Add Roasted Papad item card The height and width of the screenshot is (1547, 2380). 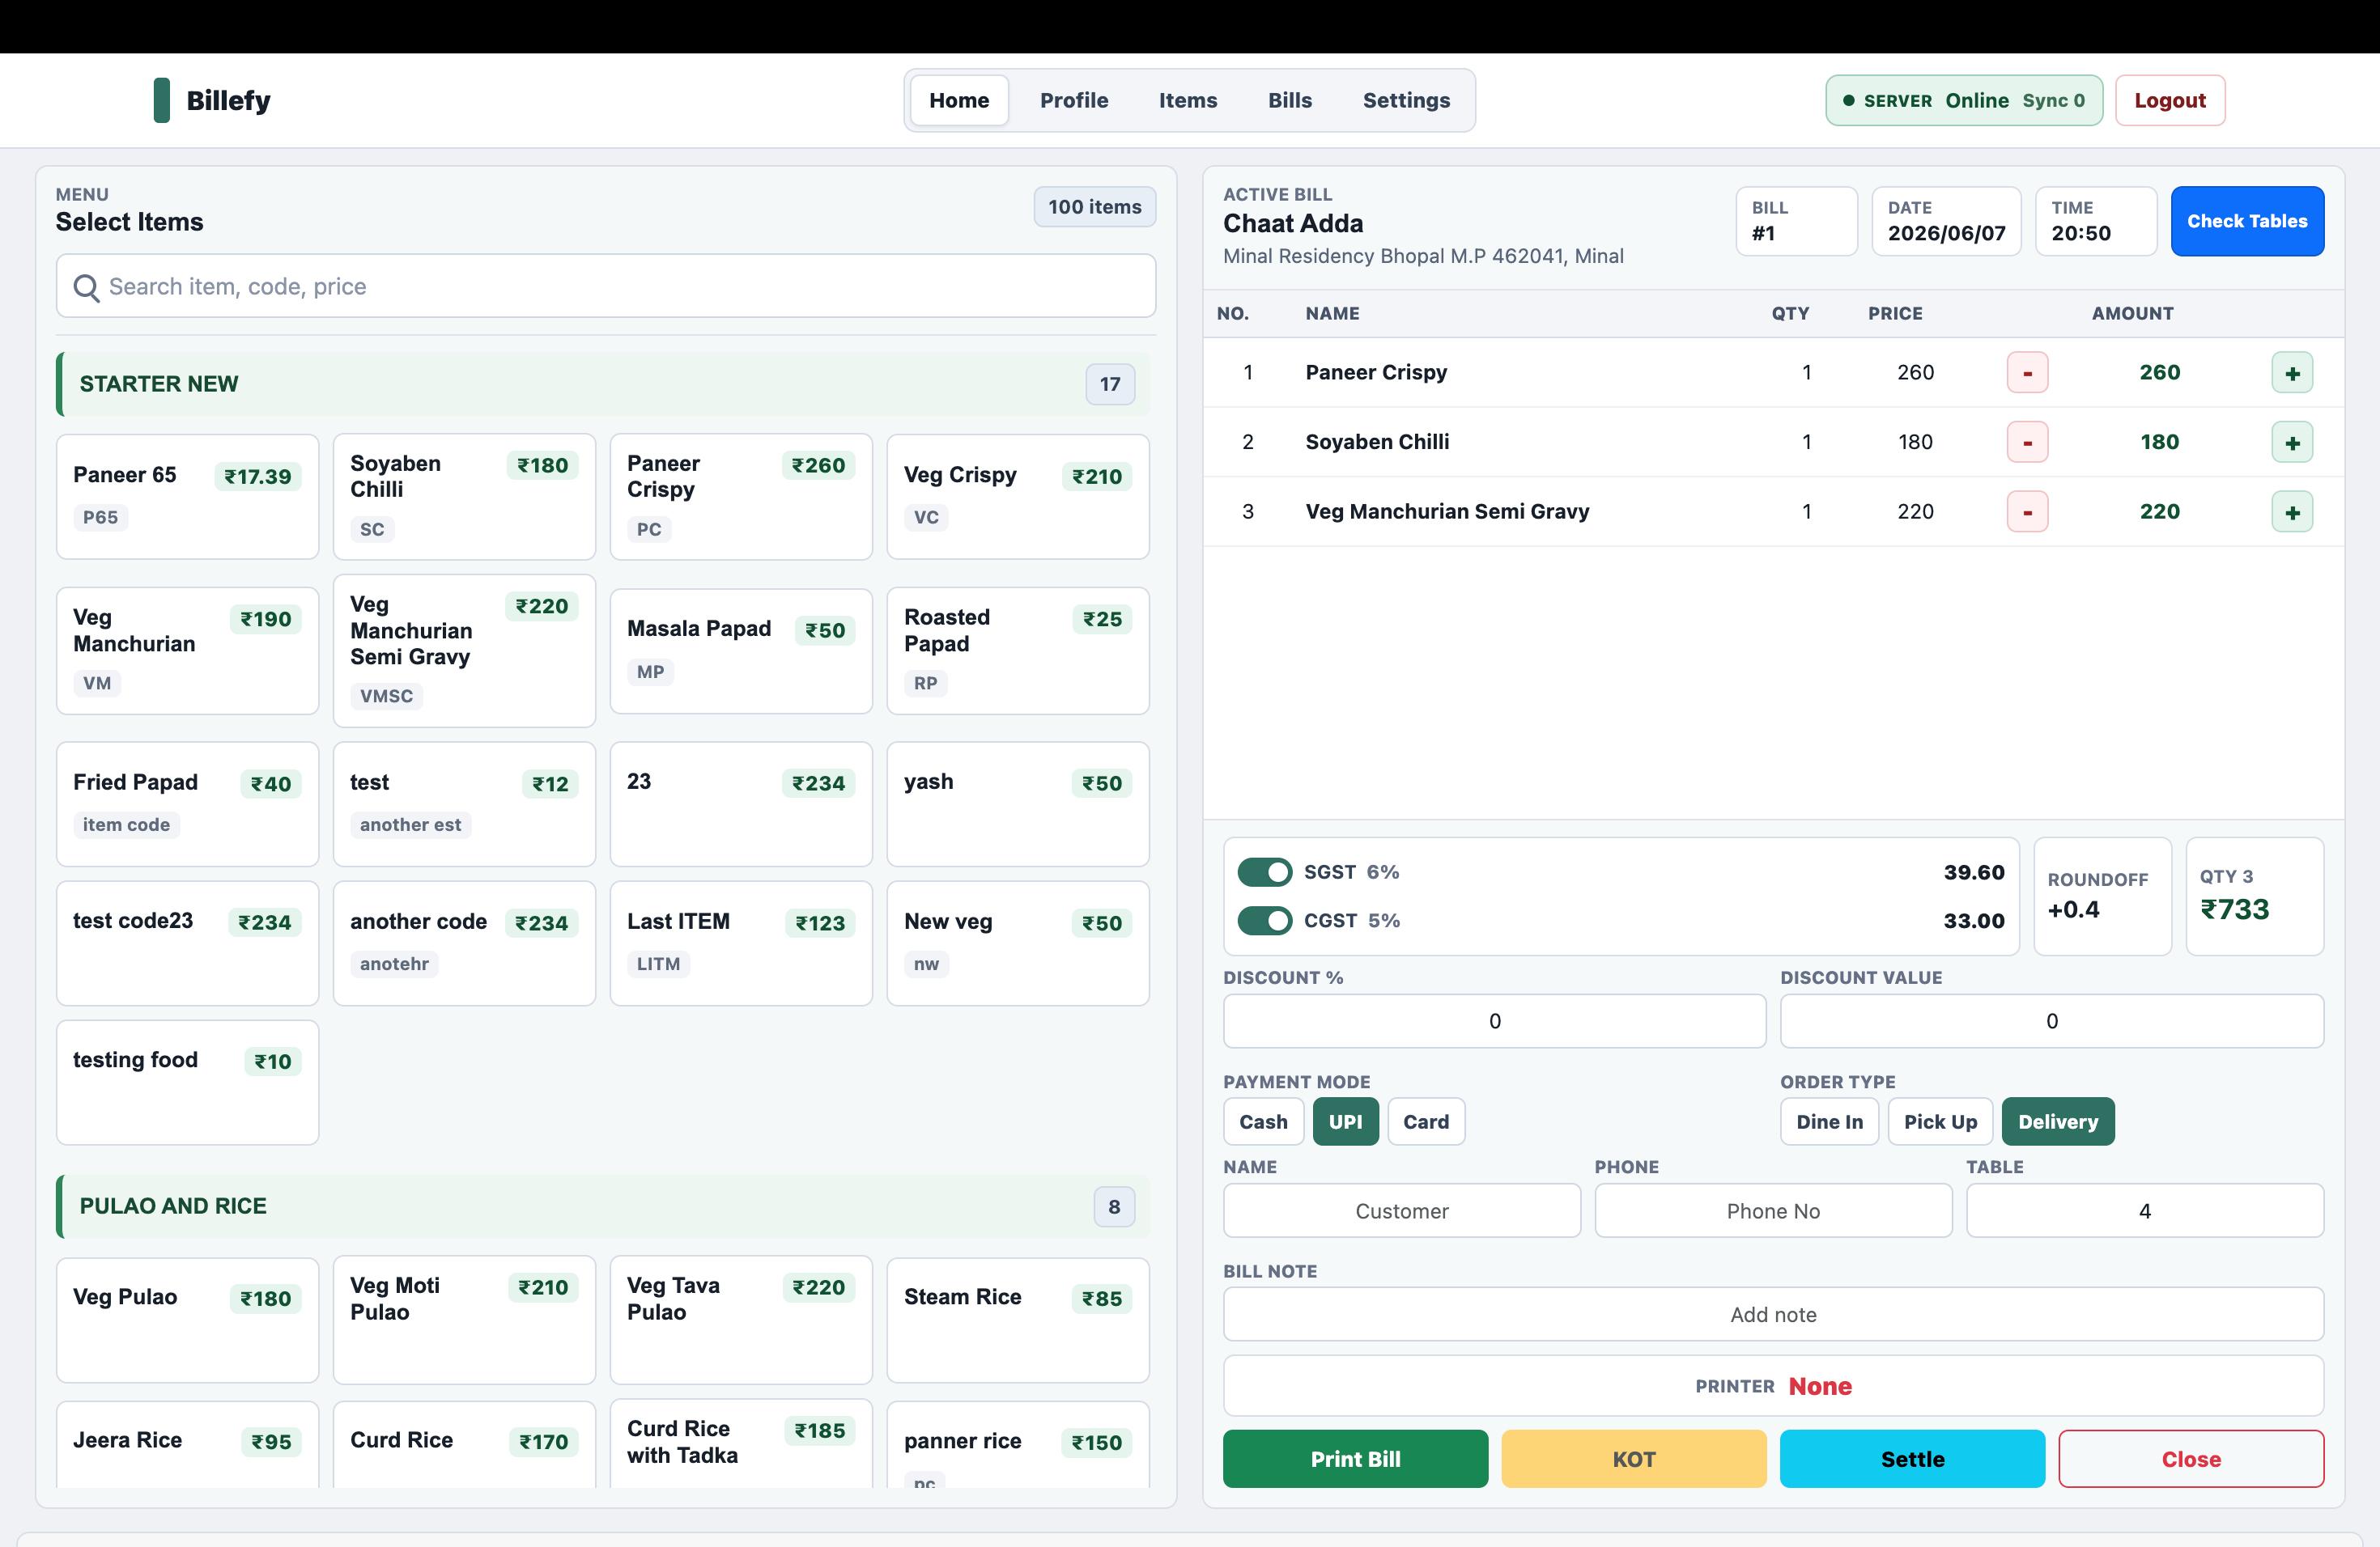(x=1018, y=651)
